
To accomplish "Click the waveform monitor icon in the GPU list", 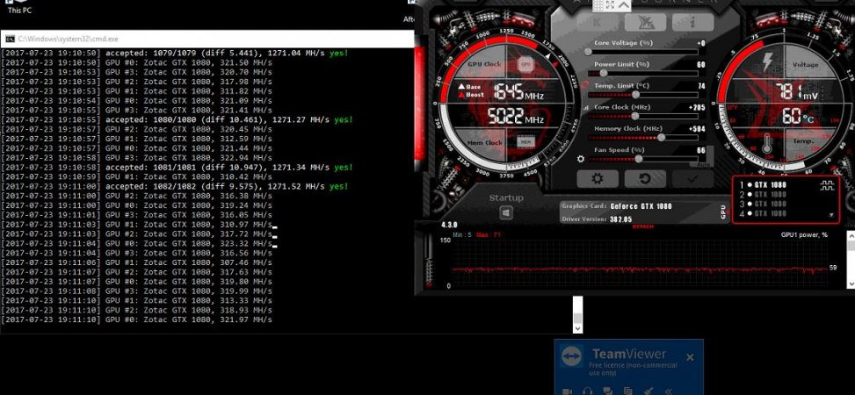I will 827,186.
